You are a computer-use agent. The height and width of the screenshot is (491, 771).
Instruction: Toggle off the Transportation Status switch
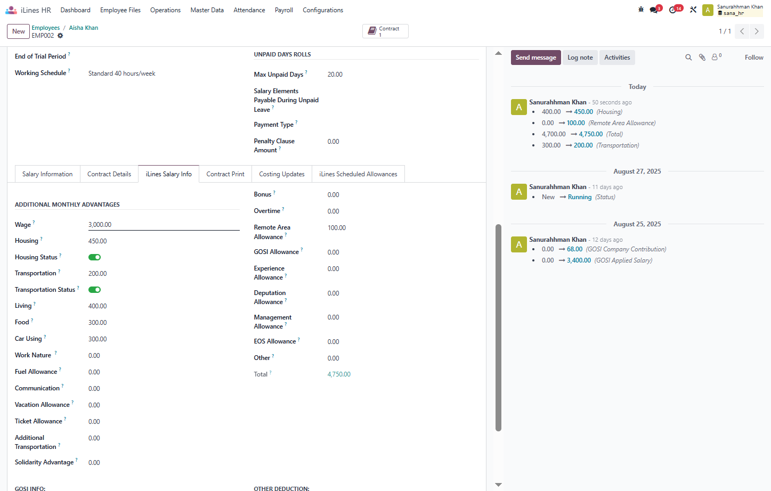pos(95,290)
